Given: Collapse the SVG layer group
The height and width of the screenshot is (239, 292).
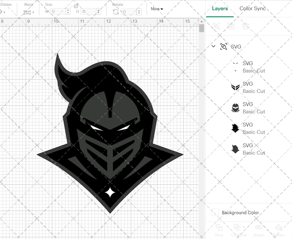Looking at the screenshot, I should click(x=213, y=46).
